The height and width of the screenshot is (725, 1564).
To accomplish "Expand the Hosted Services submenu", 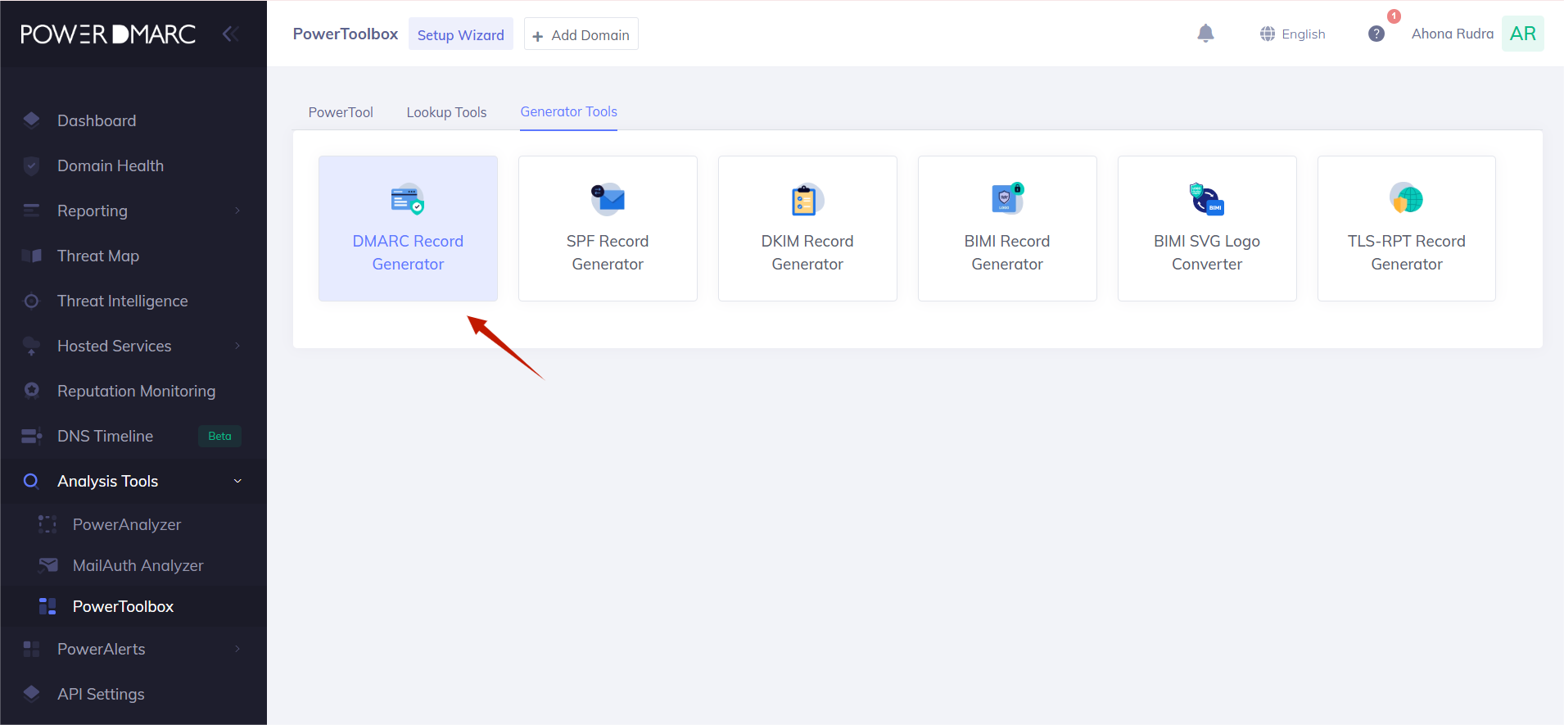I will coord(237,346).
